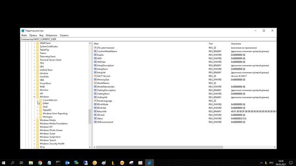Viewport: 296px width, 166px height.
Task: Click the DWORD icon beside Status
Action: click(x=95, y=119)
